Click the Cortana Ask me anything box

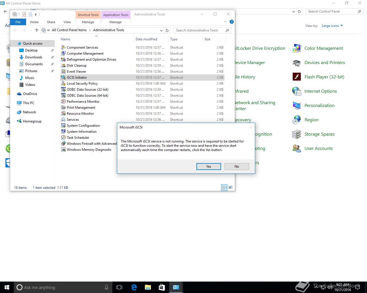click(63, 287)
